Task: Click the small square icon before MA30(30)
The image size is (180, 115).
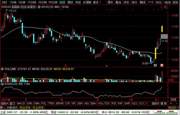Action: (x=39, y=6)
